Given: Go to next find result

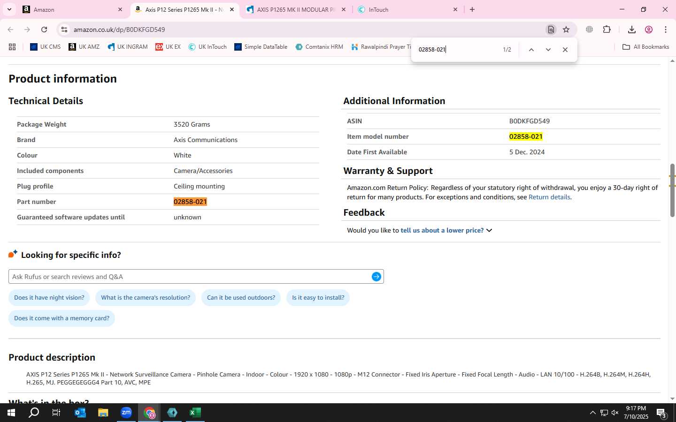Looking at the screenshot, I should [x=548, y=50].
